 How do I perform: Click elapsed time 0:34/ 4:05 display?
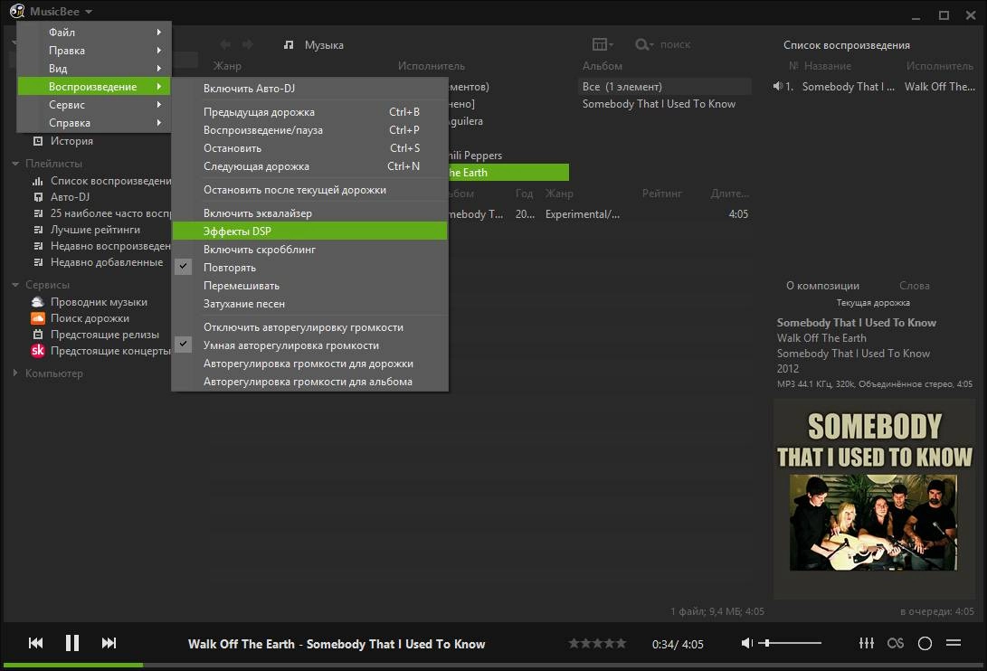(x=678, y=645)
